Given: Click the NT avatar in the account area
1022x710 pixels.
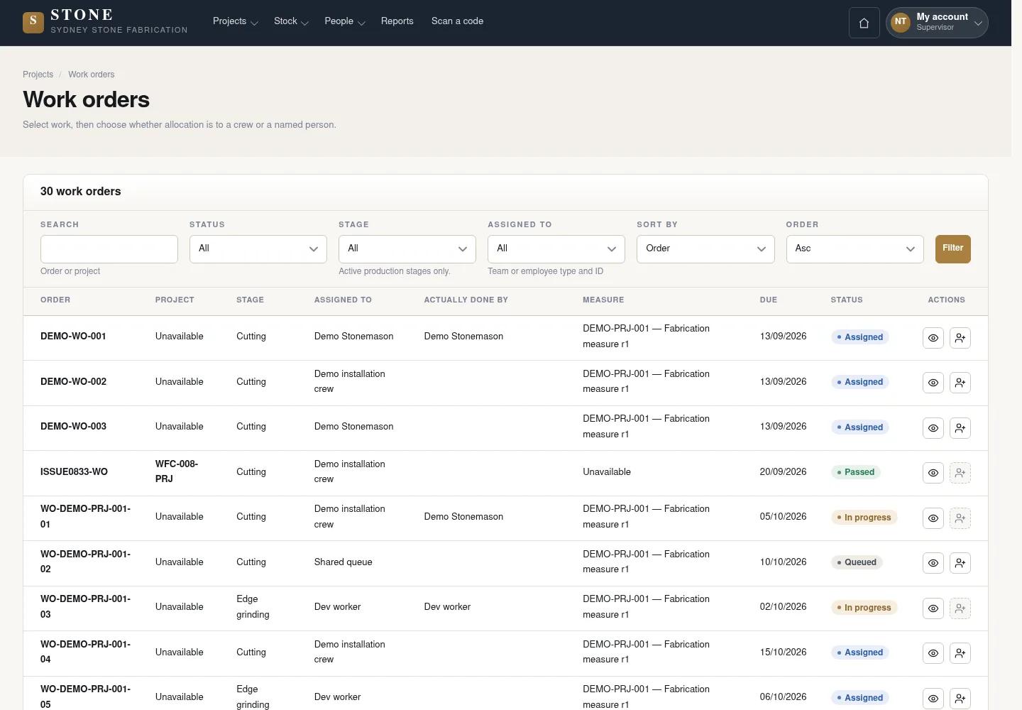Looking at the screenshot, I should click(900, 22).
